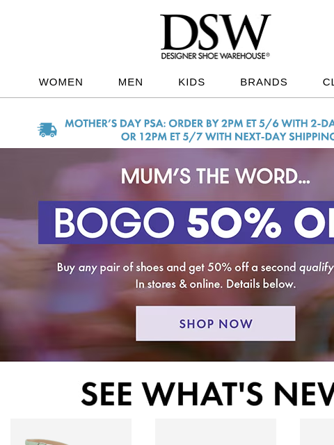Click the DSW logo at top
334x445 pixels.
[215, 36]
